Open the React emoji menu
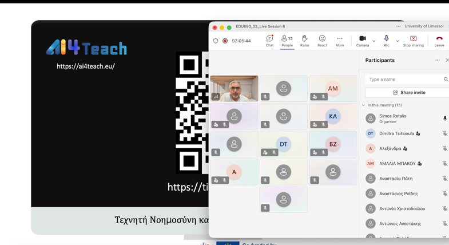Screen dimensions: 449x245 tap(322, 41)
